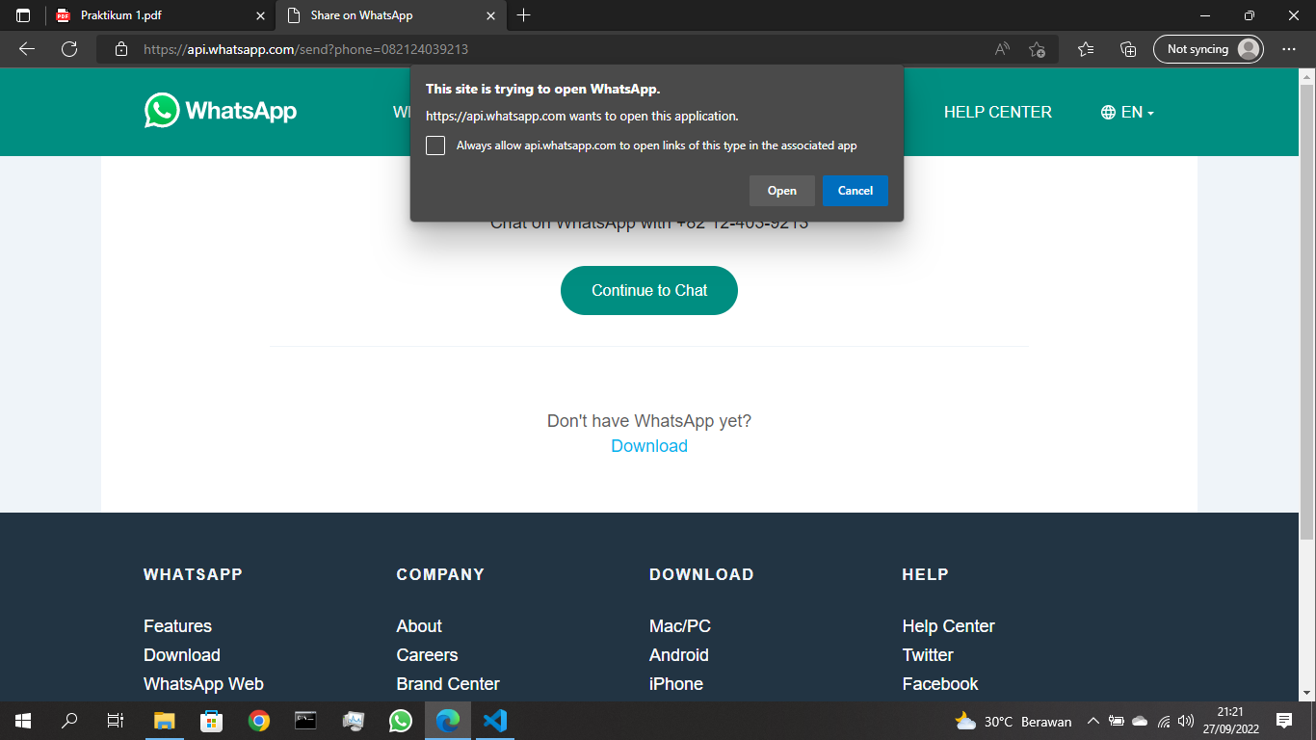Open Visual Studio Code from taskbar
1316x740 pixels.
tap(495, 721)
